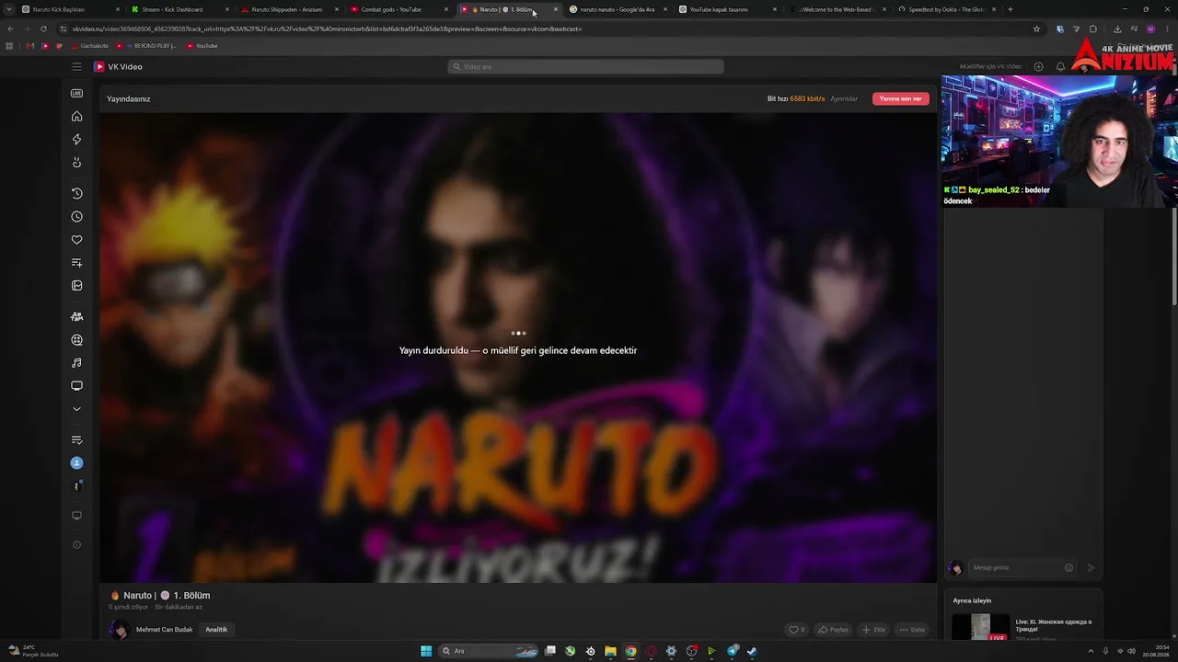Open the Windows Start menu
Image resolution: width=1178 pixels, height=662 pixels.
[426, 651]
